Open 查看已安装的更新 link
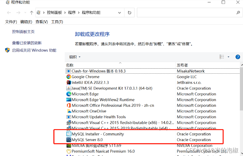Viewport: 243px width, 156px height. click(27, 43)
